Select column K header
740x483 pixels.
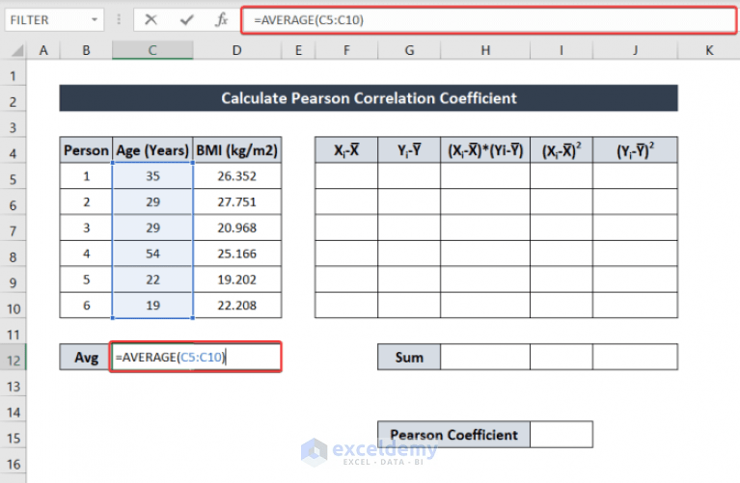click(709, 50)
